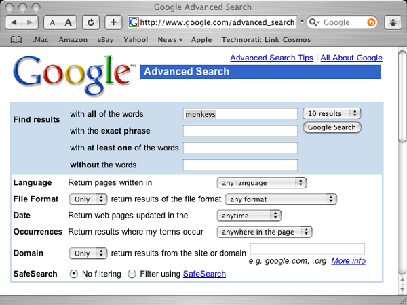Open All About Google link
Image resolution: width=407 pixels, height=305 pixels.
351,58
